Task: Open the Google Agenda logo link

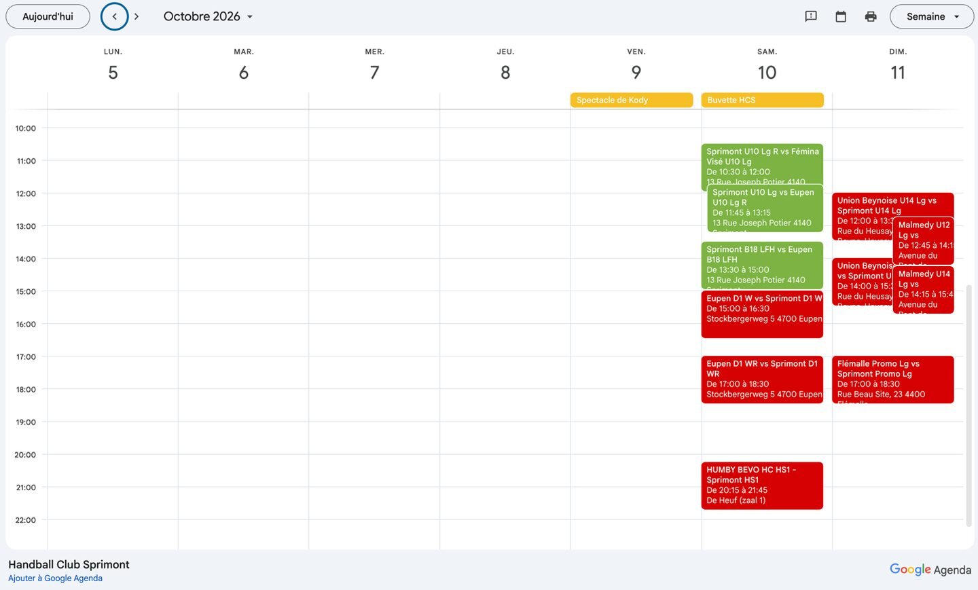Action: 930,570
